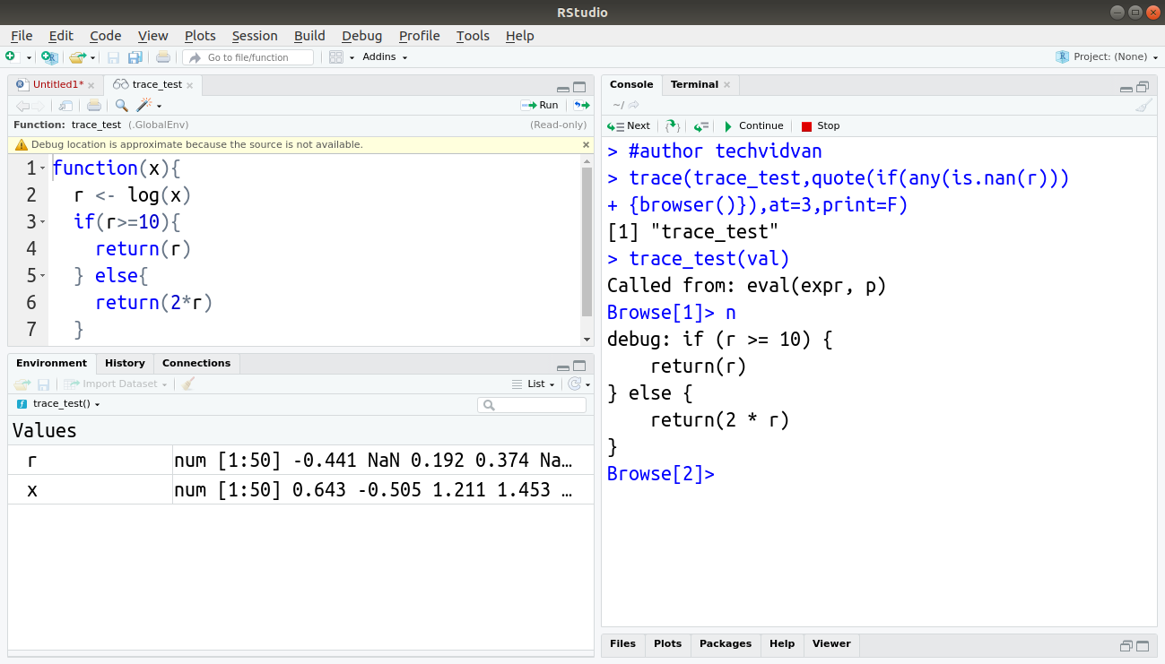Click the Create Project icon
Screen dimensions: 1165x664
click(x=49, y=57)
